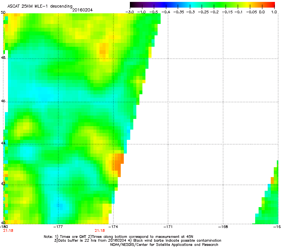Click the note line 'Times are GMT'
Screen dimensions: 281x247
pos(73,237)
